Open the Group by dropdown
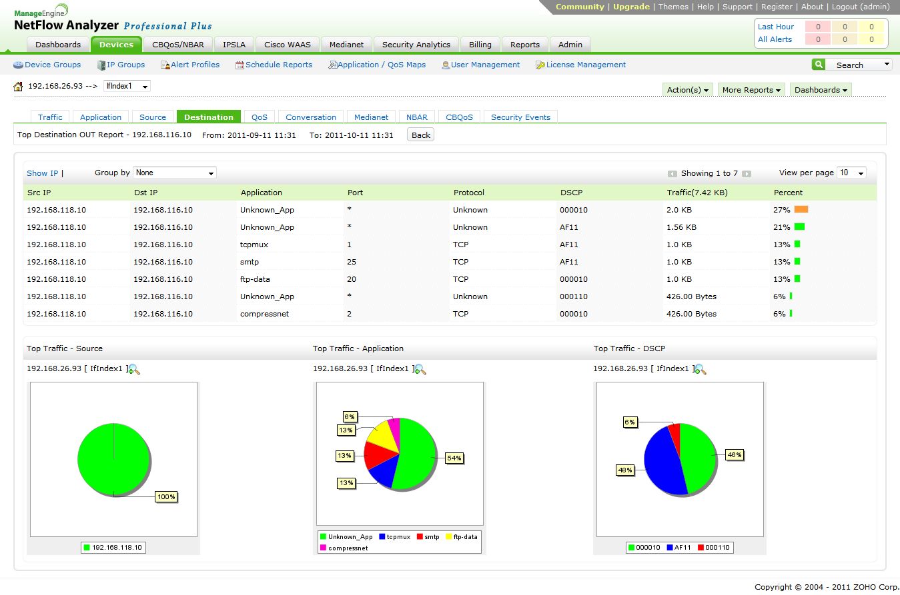This screenshot has height=595, width=900. click(x=175, y=173)
